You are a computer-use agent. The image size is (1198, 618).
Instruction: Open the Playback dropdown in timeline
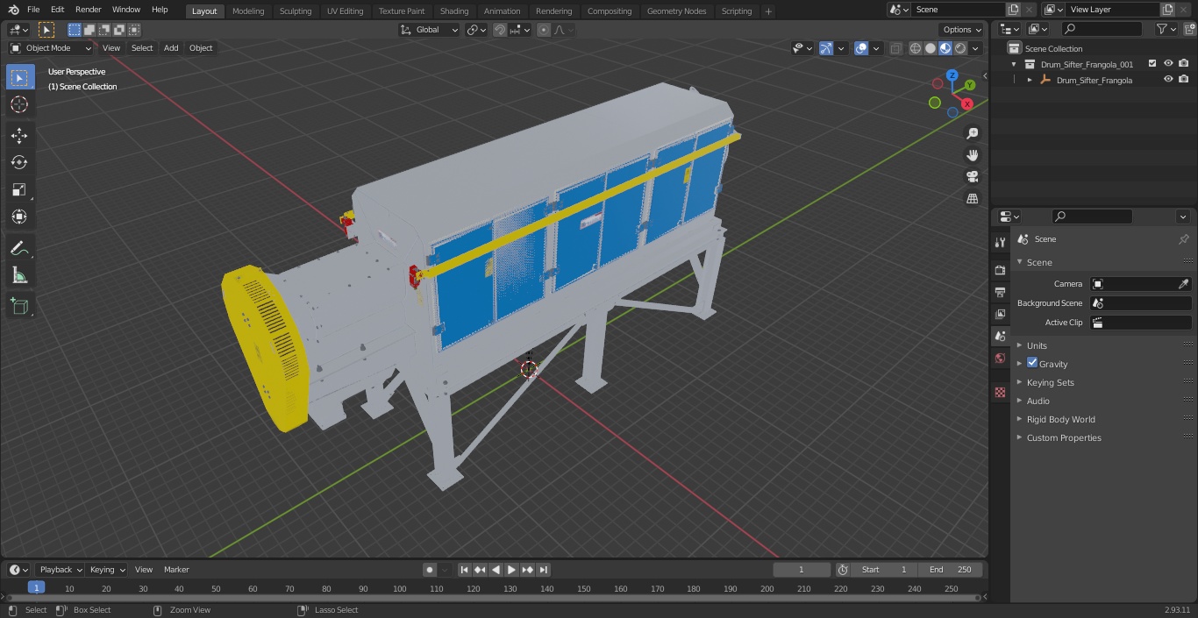[60, 570]
